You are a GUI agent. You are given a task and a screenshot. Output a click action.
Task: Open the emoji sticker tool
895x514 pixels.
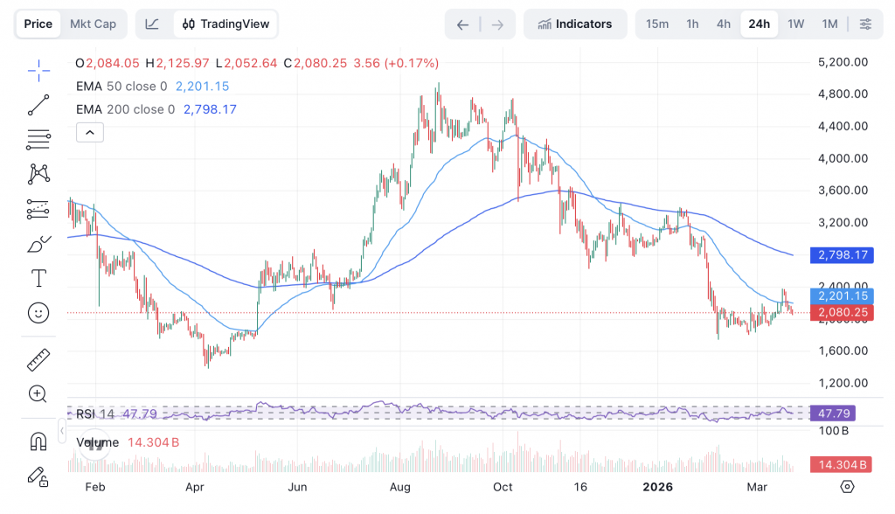coord(38,312)
